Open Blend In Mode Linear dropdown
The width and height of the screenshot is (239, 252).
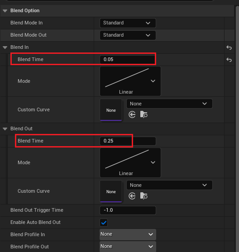coord(130,81)
